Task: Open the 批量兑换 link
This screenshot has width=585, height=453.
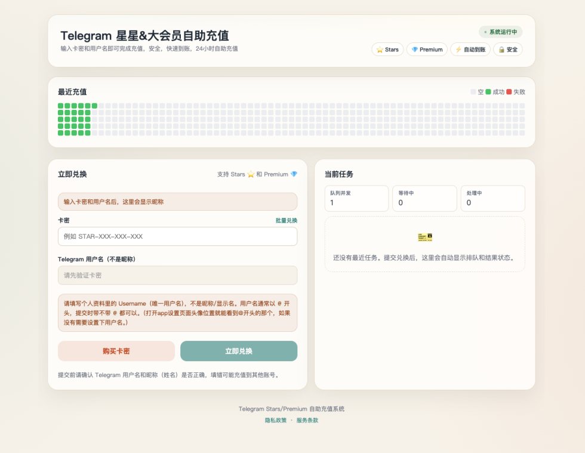Action: [x=287, y=220]
